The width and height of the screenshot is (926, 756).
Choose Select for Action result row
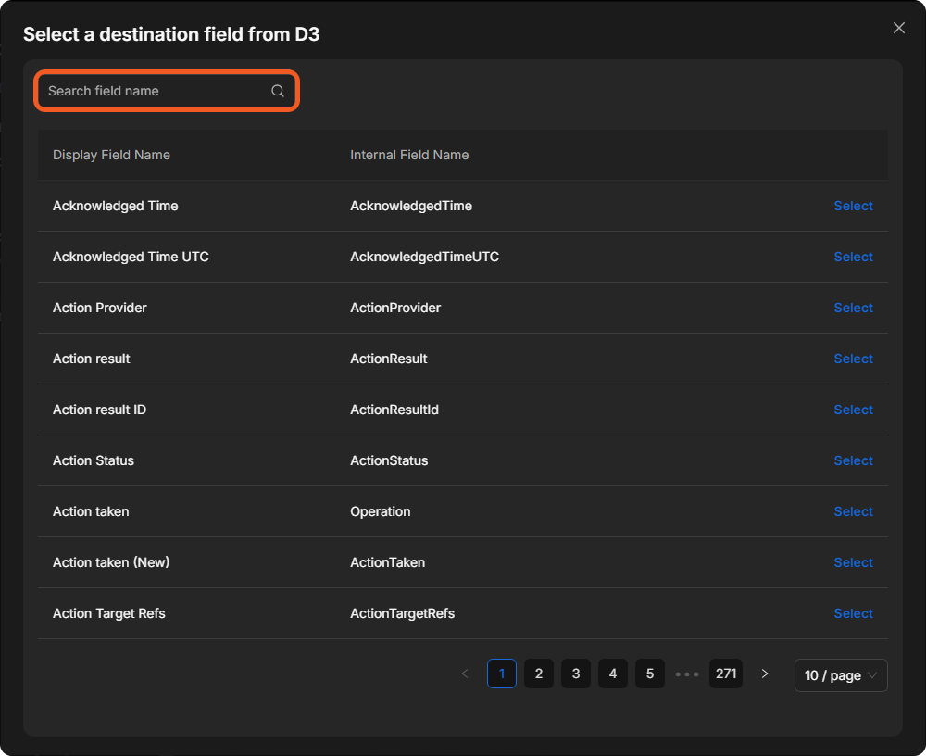click(853, 359)
